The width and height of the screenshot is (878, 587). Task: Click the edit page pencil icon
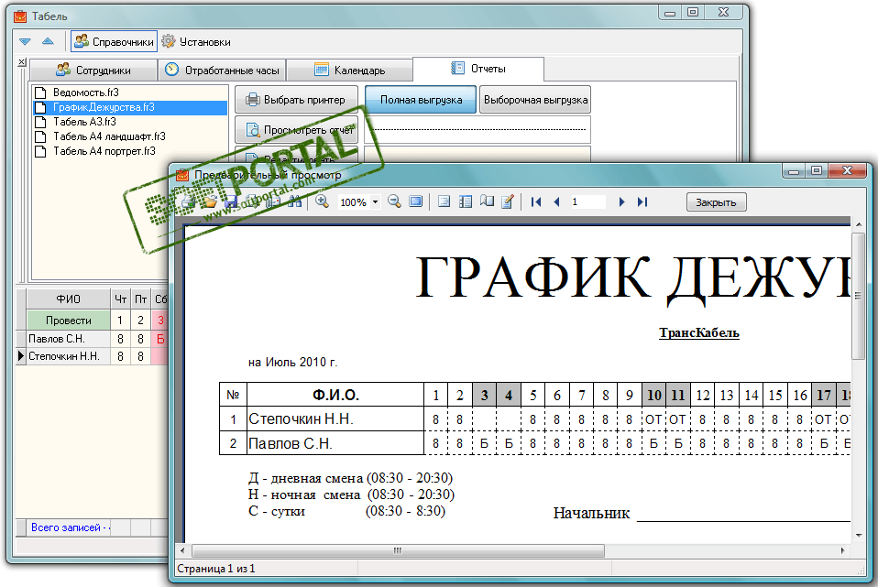(x=508, y=202)
